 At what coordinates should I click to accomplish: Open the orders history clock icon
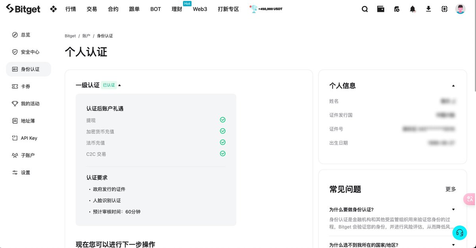click(x=397, y=9)
